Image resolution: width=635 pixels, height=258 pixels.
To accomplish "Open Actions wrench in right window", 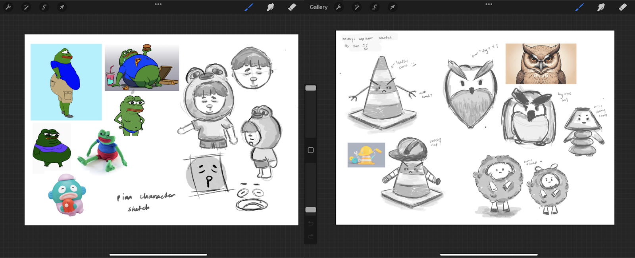I will coord(339,7).
